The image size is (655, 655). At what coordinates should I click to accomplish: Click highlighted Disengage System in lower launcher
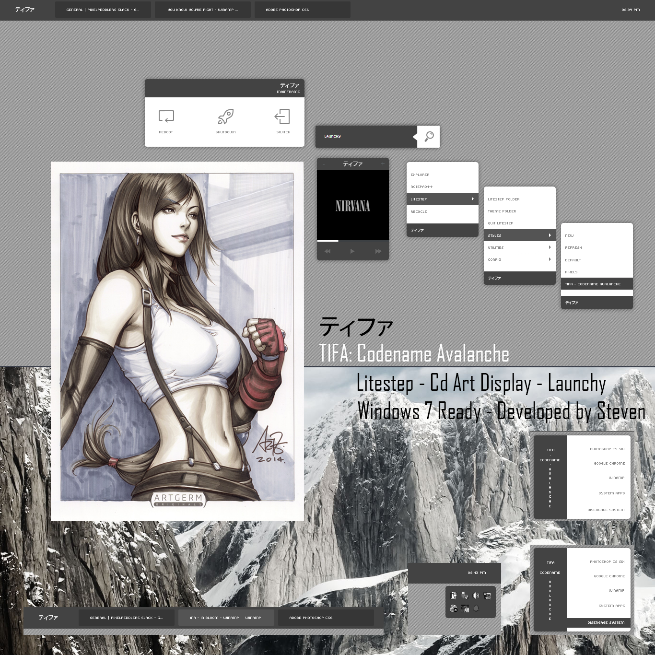(599, 622)
